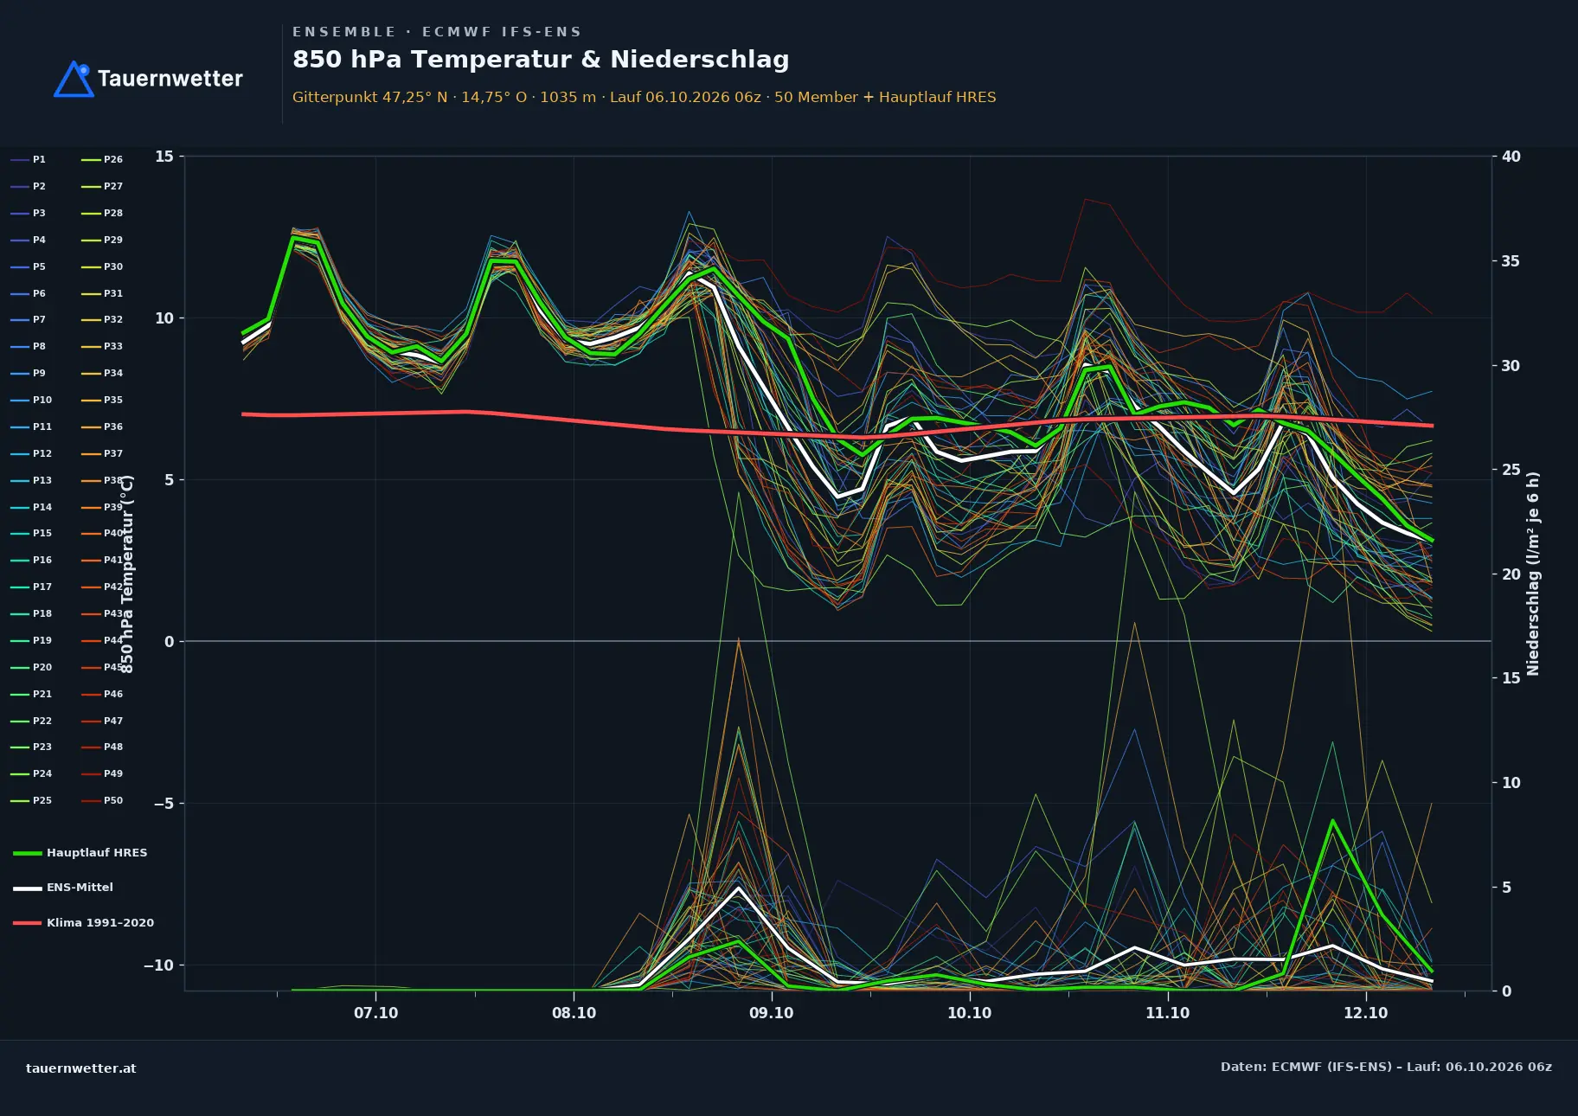Click the 07.10 date tick label
1578x1116 pixels.
[x=376, y=1013]
